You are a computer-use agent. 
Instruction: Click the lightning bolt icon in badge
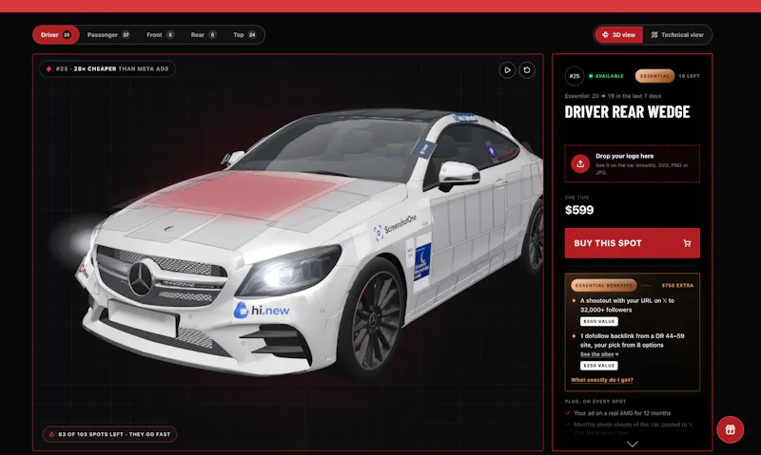(49, 68)
